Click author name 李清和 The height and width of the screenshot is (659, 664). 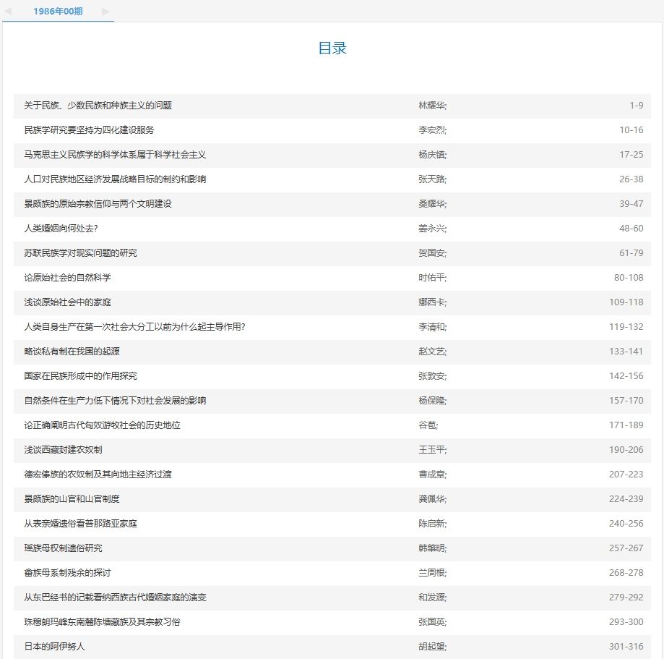click(431, 326)
